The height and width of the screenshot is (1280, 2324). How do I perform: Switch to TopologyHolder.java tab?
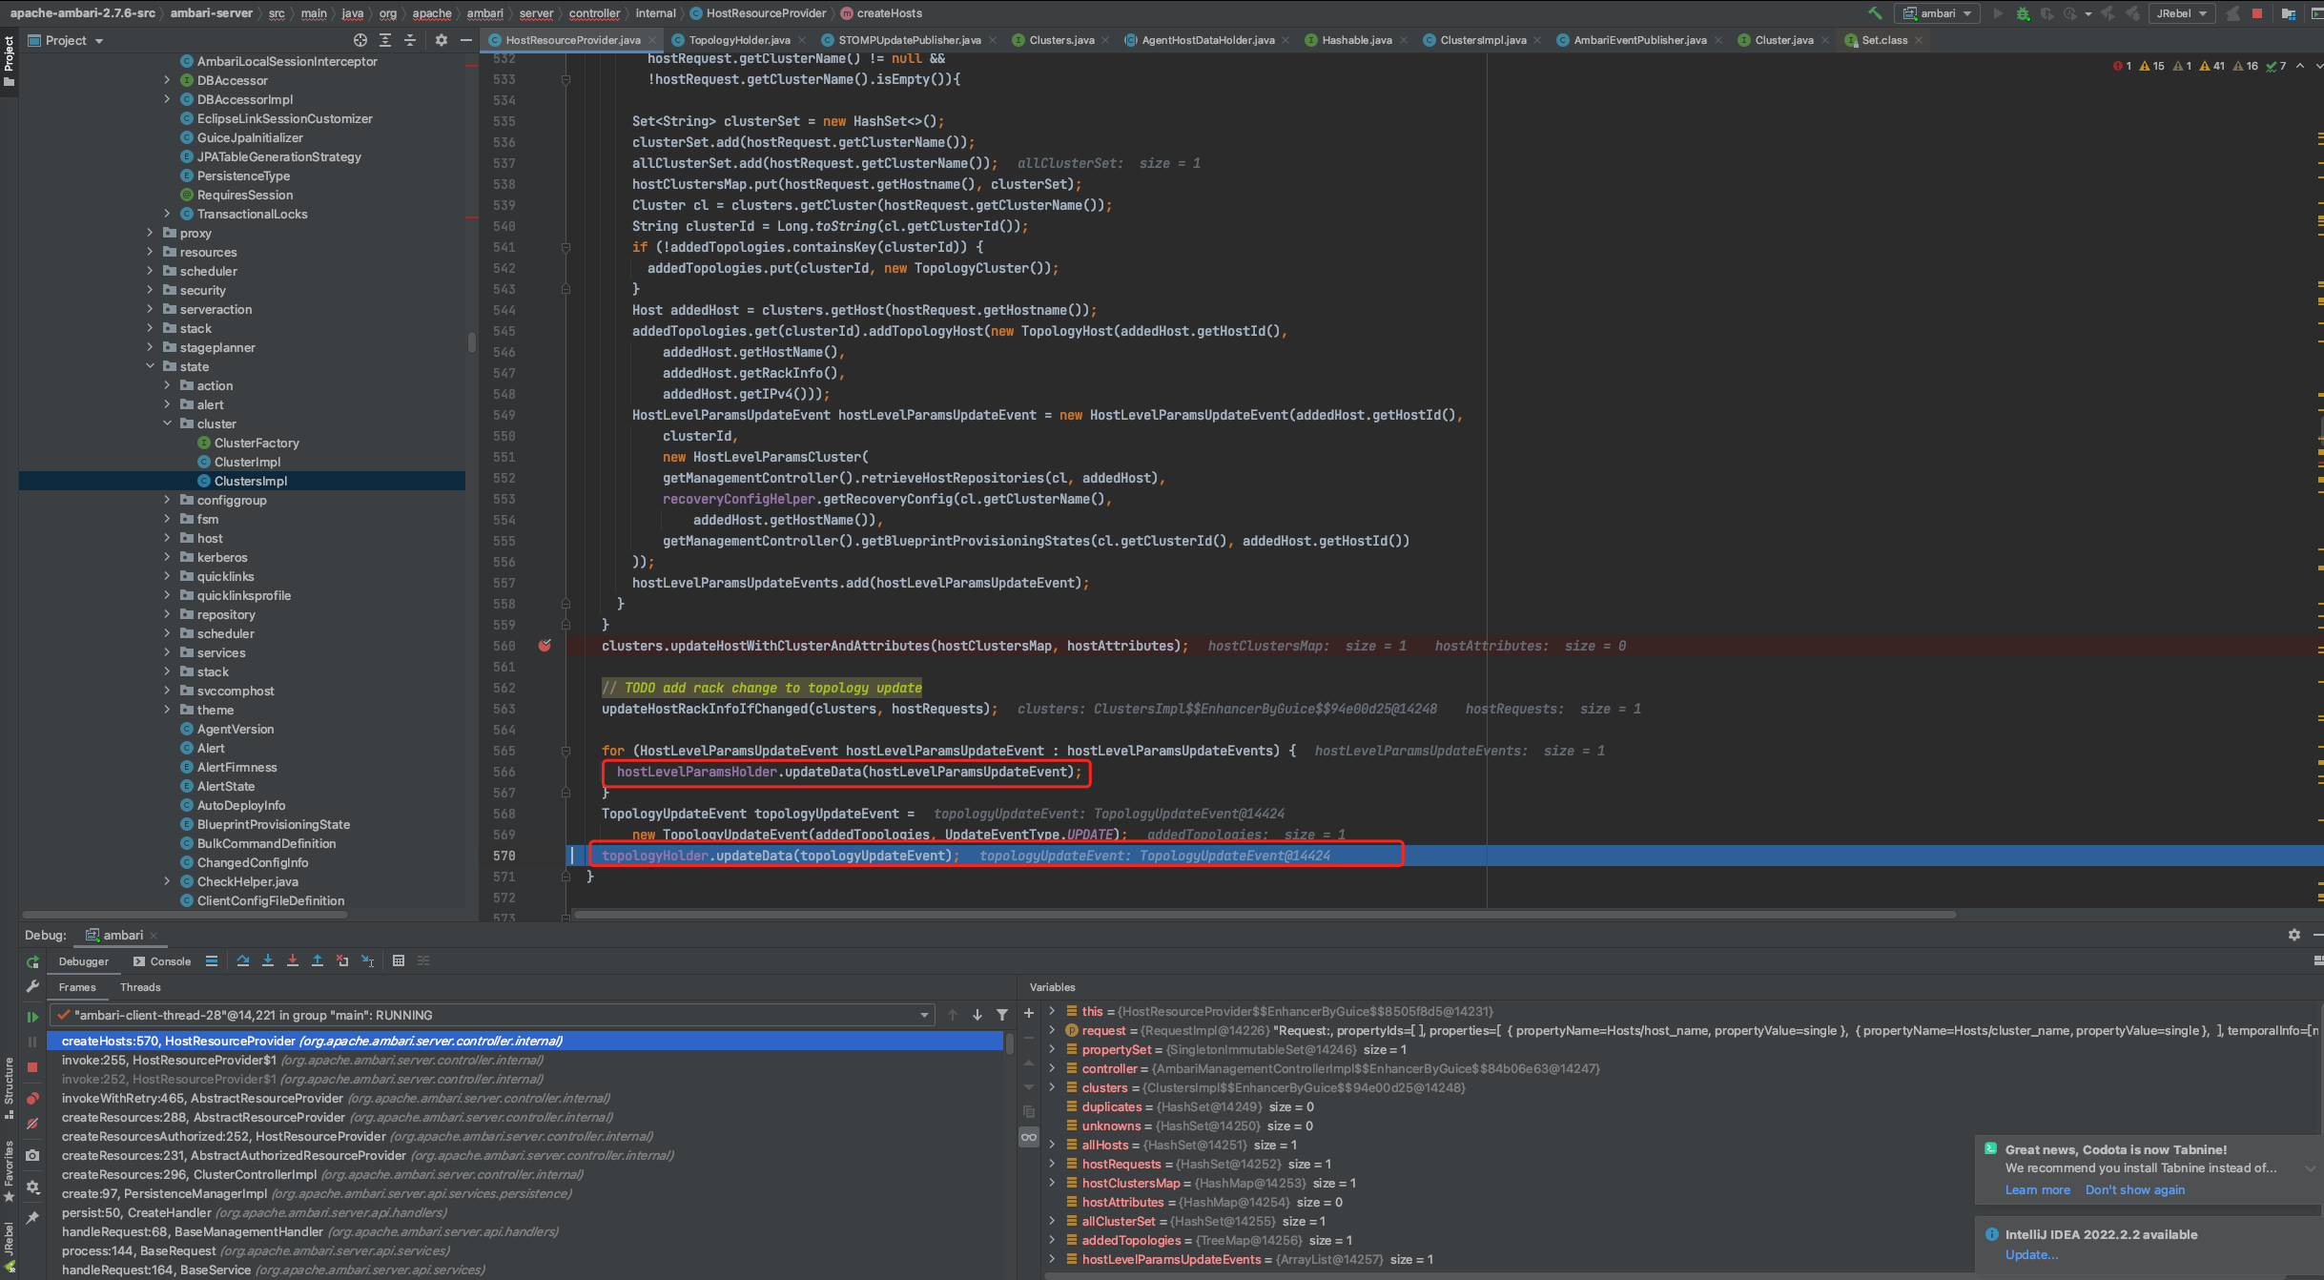739,40
